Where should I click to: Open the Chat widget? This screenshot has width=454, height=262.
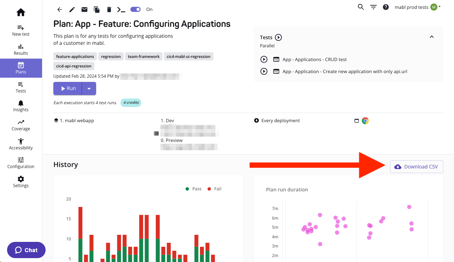coord(26,250)
